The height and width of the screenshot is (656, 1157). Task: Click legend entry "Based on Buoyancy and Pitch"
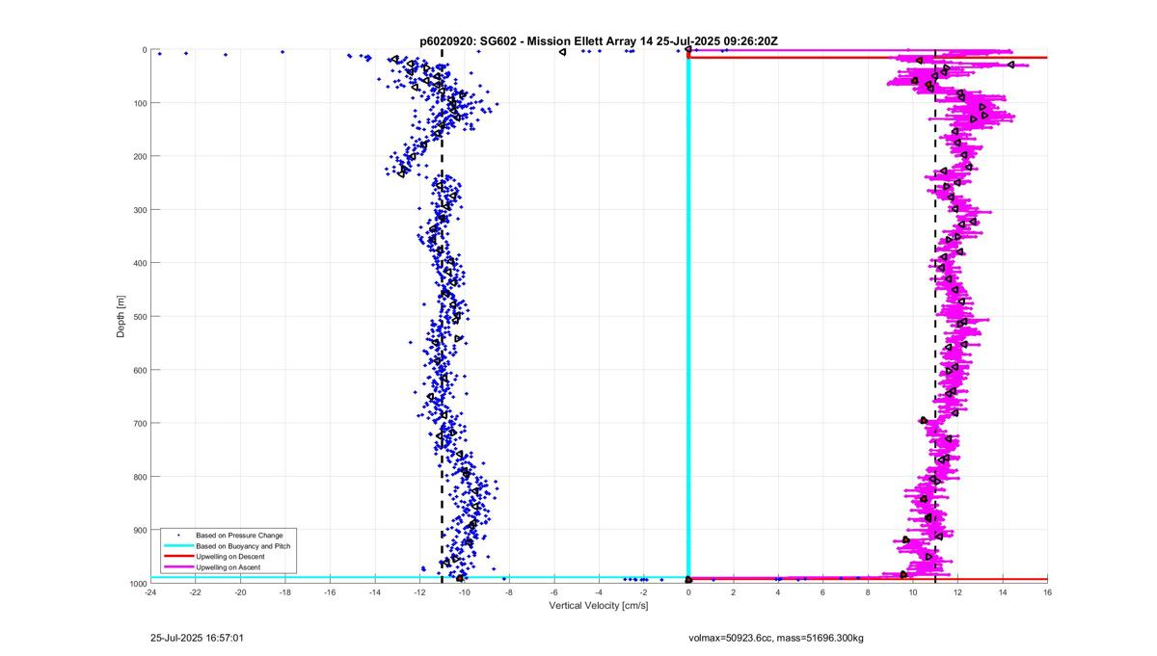(x=243, y=546)
